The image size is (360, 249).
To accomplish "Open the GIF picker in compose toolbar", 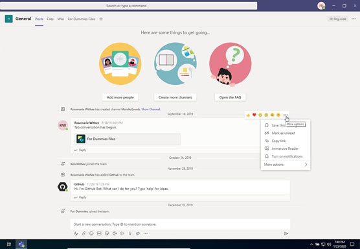I will pos(99,233).
